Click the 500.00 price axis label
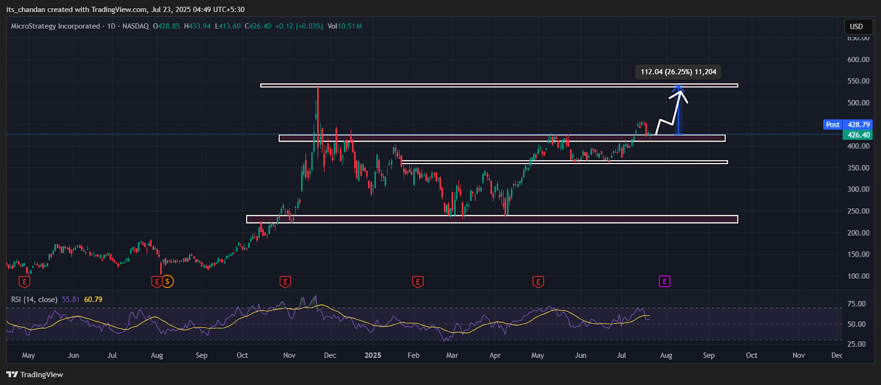This screenshot has height=385, width=881. [x=858, y=103]
